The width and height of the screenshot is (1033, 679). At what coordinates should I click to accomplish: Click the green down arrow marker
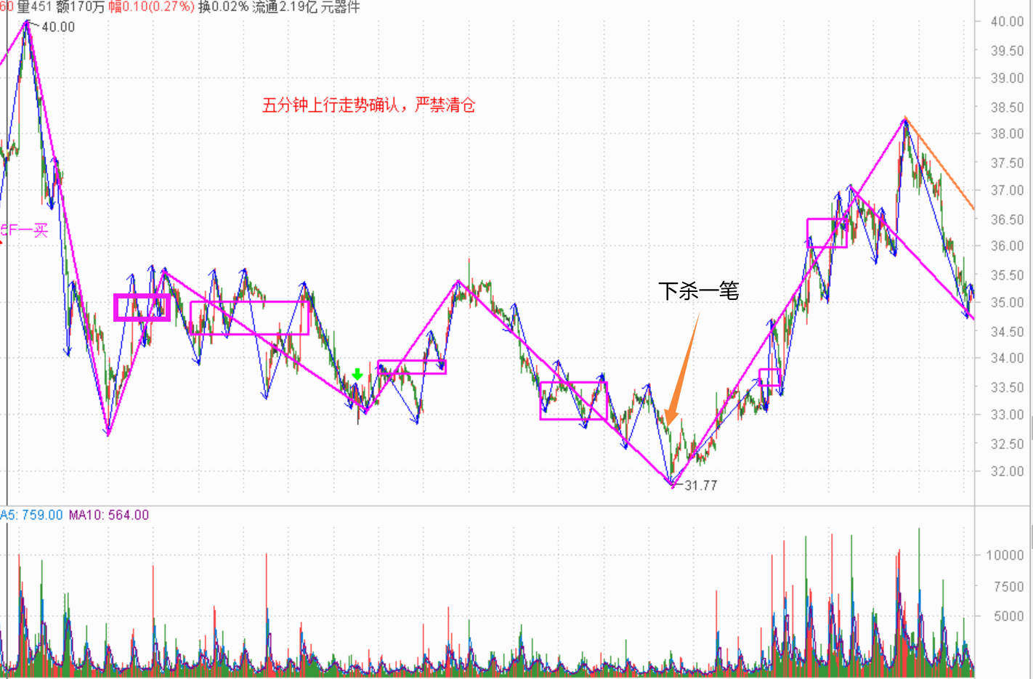(357, 375)
